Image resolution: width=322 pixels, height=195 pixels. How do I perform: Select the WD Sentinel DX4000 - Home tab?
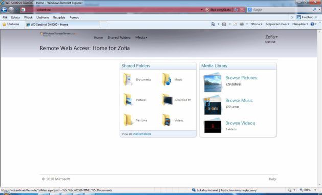[62, 24]
